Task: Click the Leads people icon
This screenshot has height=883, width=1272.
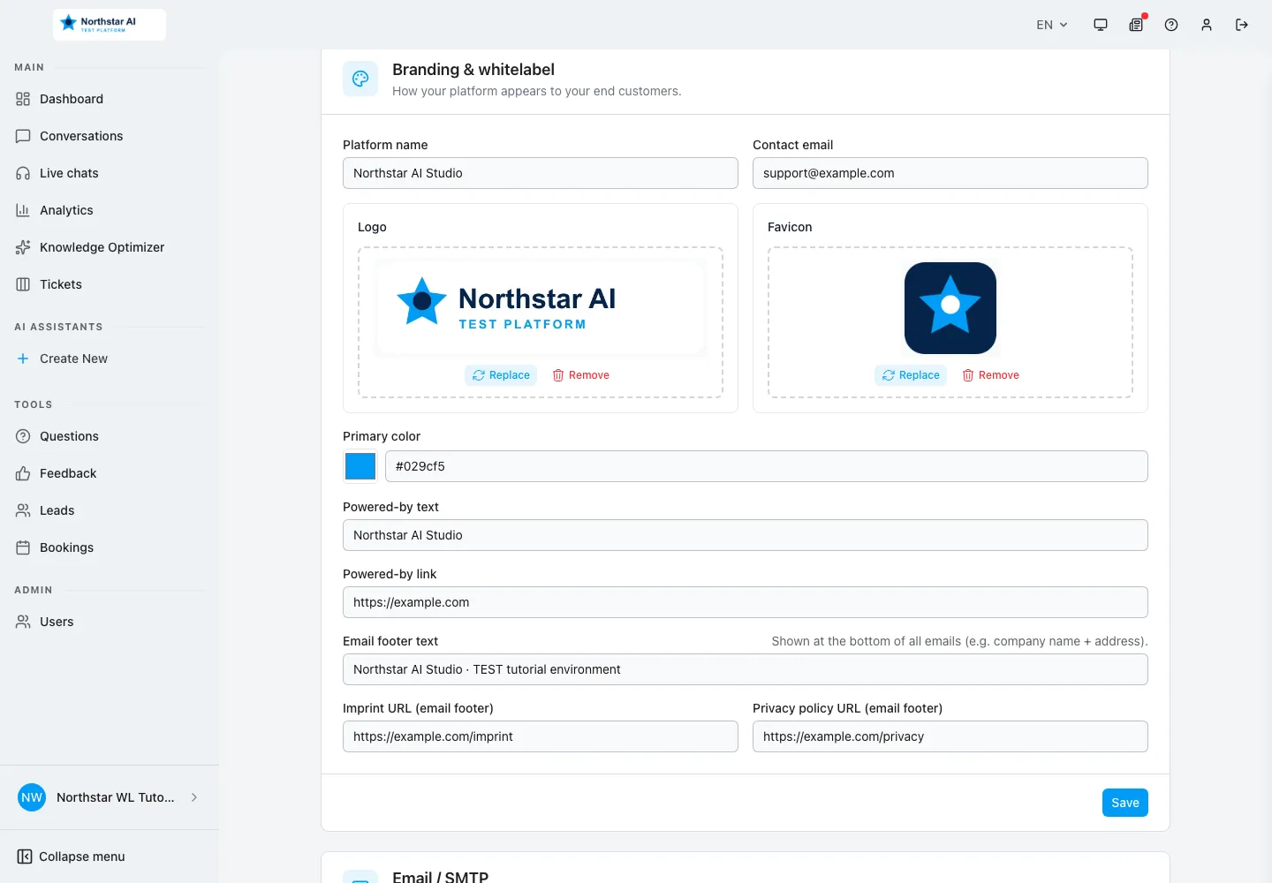Action: coord(23,510)
